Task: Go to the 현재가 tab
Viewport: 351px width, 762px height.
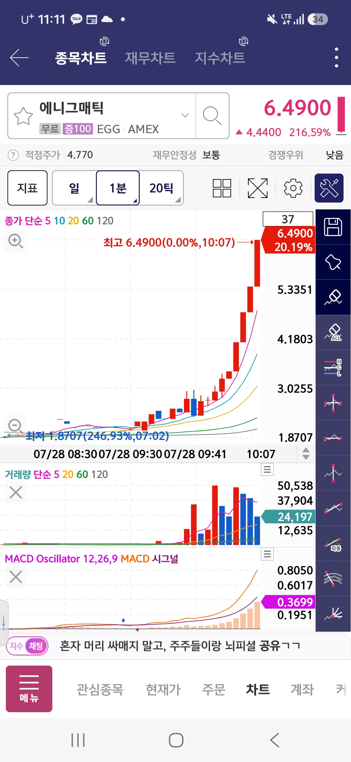Action: (163, 689)
